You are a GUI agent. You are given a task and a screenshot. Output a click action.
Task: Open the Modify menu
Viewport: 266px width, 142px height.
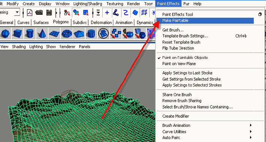(13, 3)
